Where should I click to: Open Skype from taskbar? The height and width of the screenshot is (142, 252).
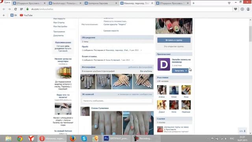(x=84, y=138)
